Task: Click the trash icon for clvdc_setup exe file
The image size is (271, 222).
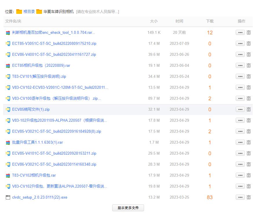Action: (249, 197)
